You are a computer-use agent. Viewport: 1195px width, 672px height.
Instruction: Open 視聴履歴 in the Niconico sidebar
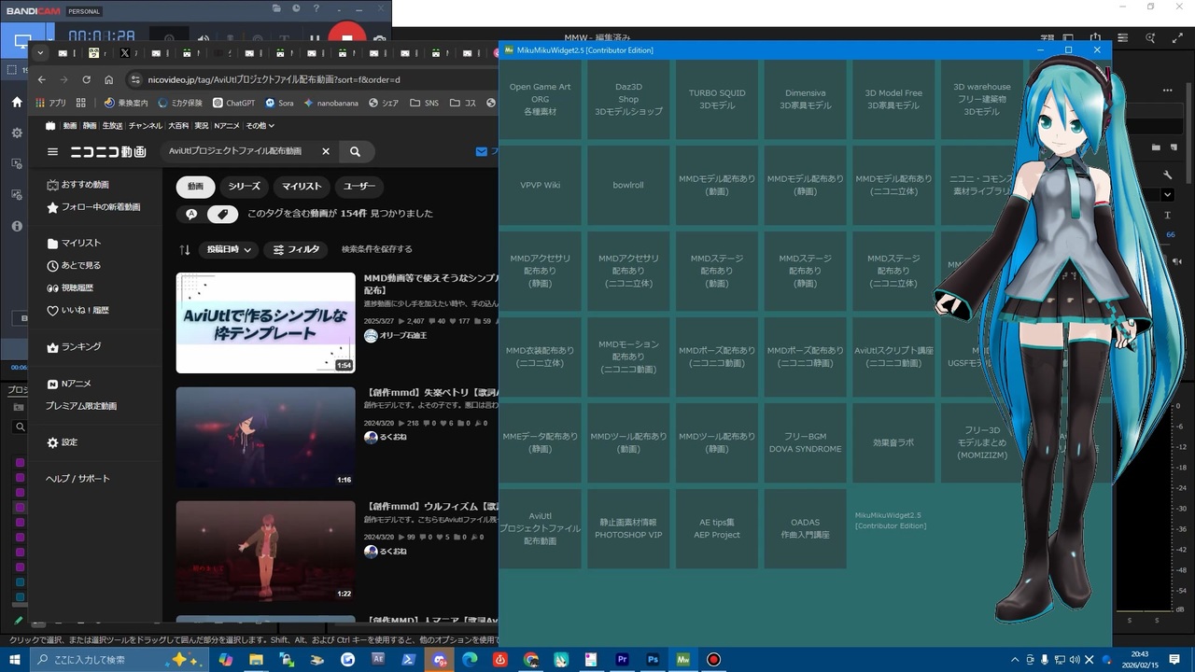tap(70, 287)
